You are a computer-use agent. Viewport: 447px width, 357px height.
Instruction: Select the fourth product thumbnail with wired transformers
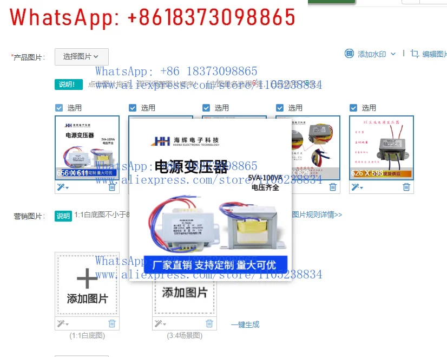[316, 148]
